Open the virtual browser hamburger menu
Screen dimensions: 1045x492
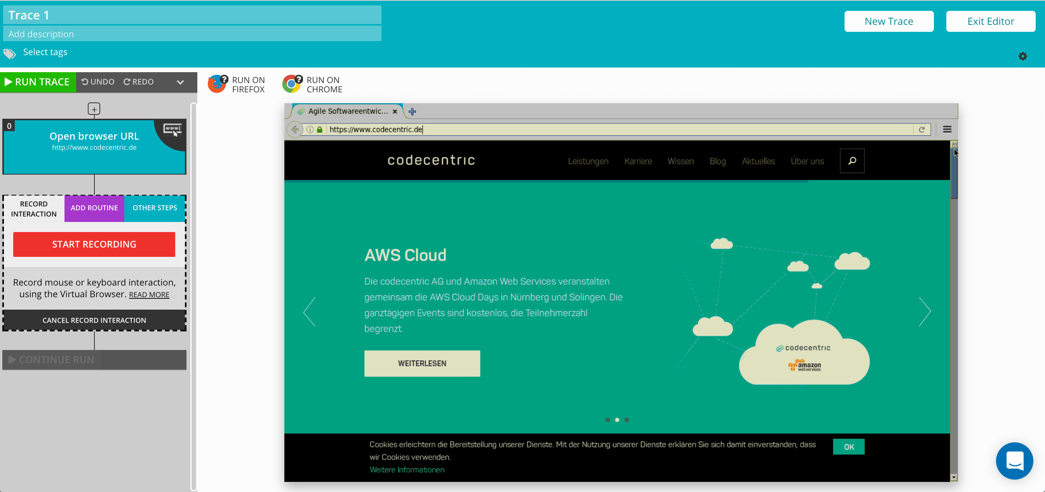[947, 129]
